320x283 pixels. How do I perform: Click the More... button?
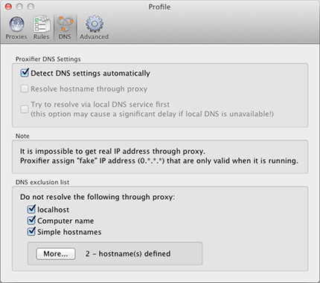click(x=56, y=254)
